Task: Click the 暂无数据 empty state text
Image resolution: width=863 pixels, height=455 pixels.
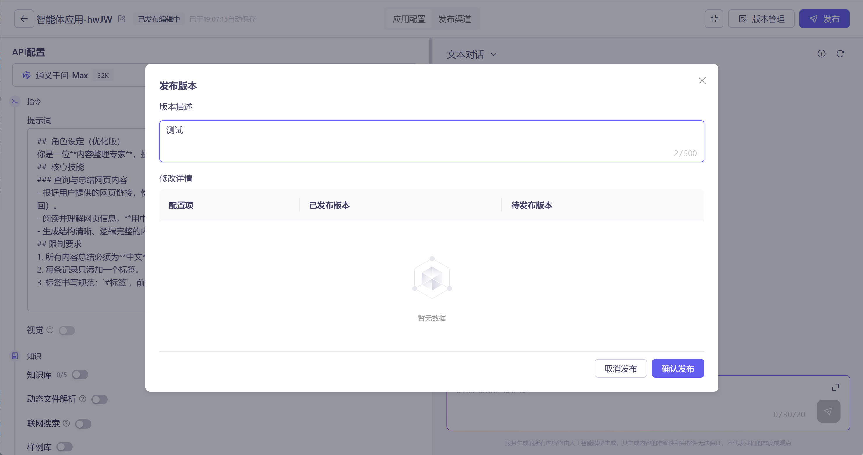Action: click(432, 318)
